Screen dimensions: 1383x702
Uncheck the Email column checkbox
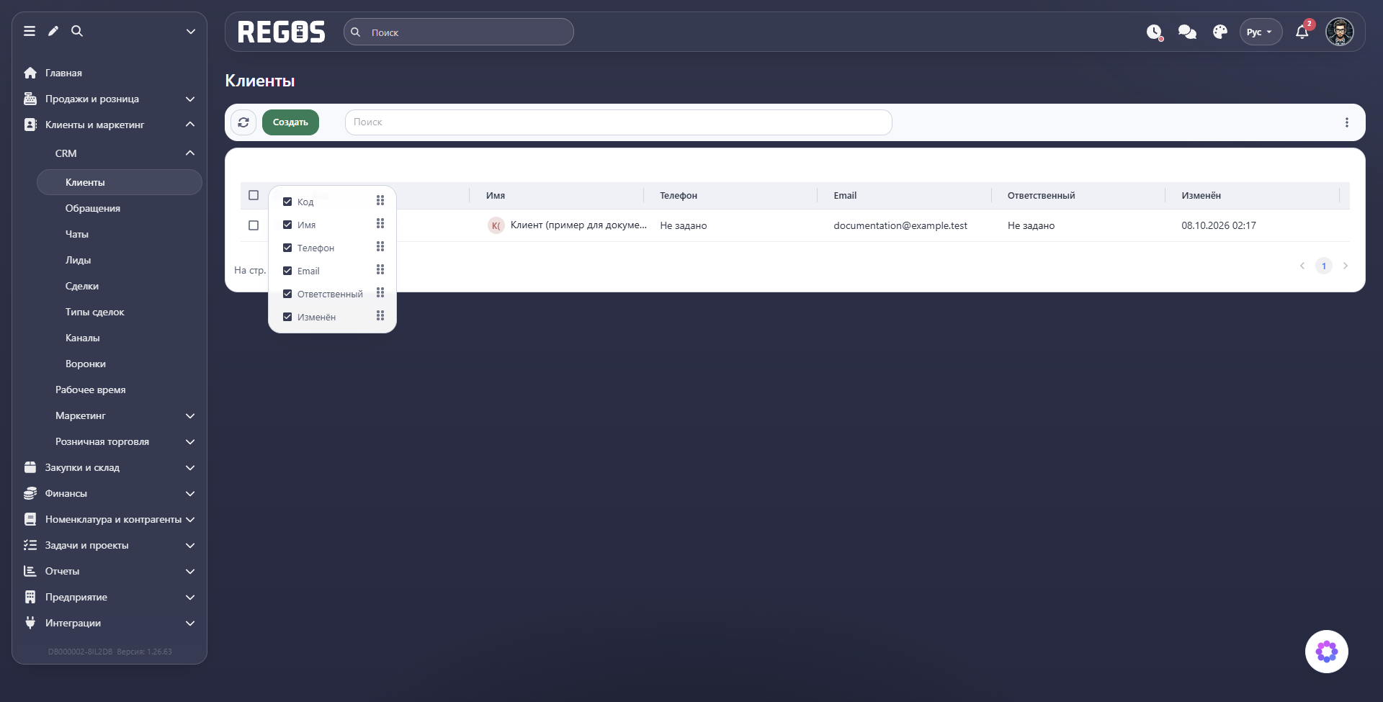(x=287, y=271)
